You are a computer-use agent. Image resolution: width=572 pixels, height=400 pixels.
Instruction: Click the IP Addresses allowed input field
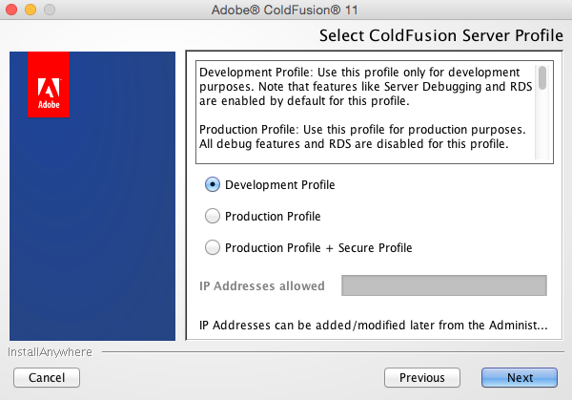(444, 285)
